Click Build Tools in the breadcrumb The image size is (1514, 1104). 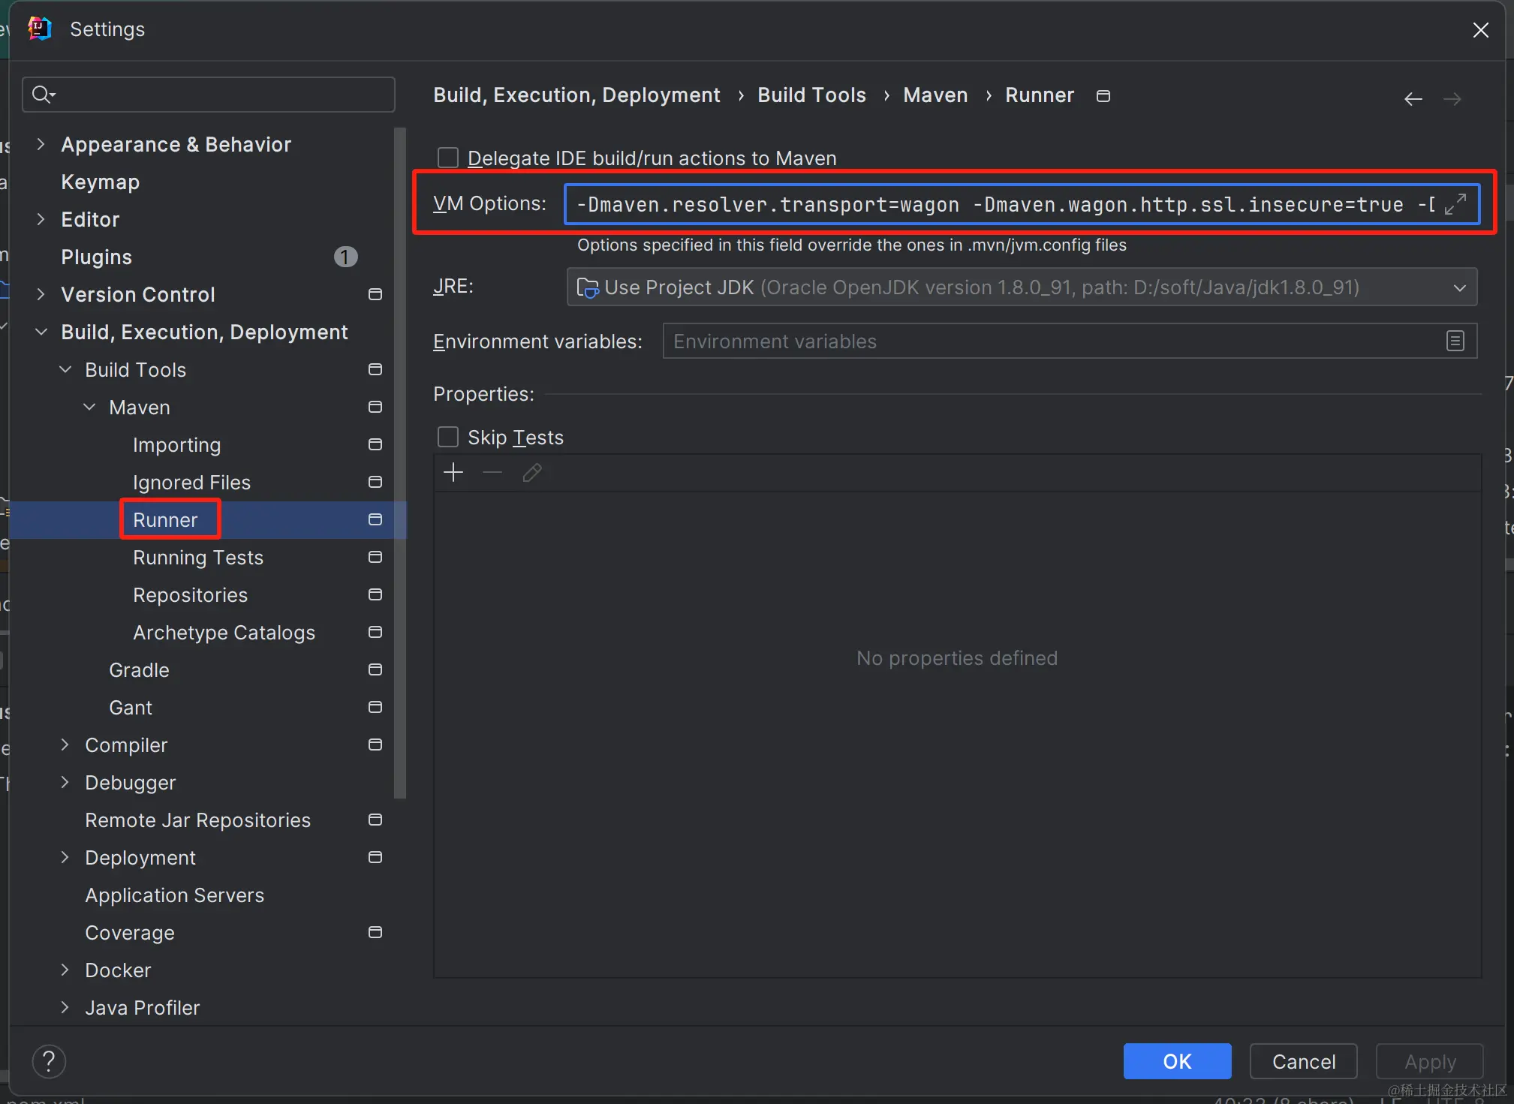(811, 95)
